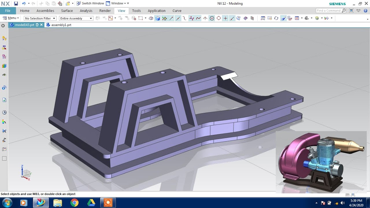
Task: Click the resource bar settings gear icon
Action: [x=3, y=26]
